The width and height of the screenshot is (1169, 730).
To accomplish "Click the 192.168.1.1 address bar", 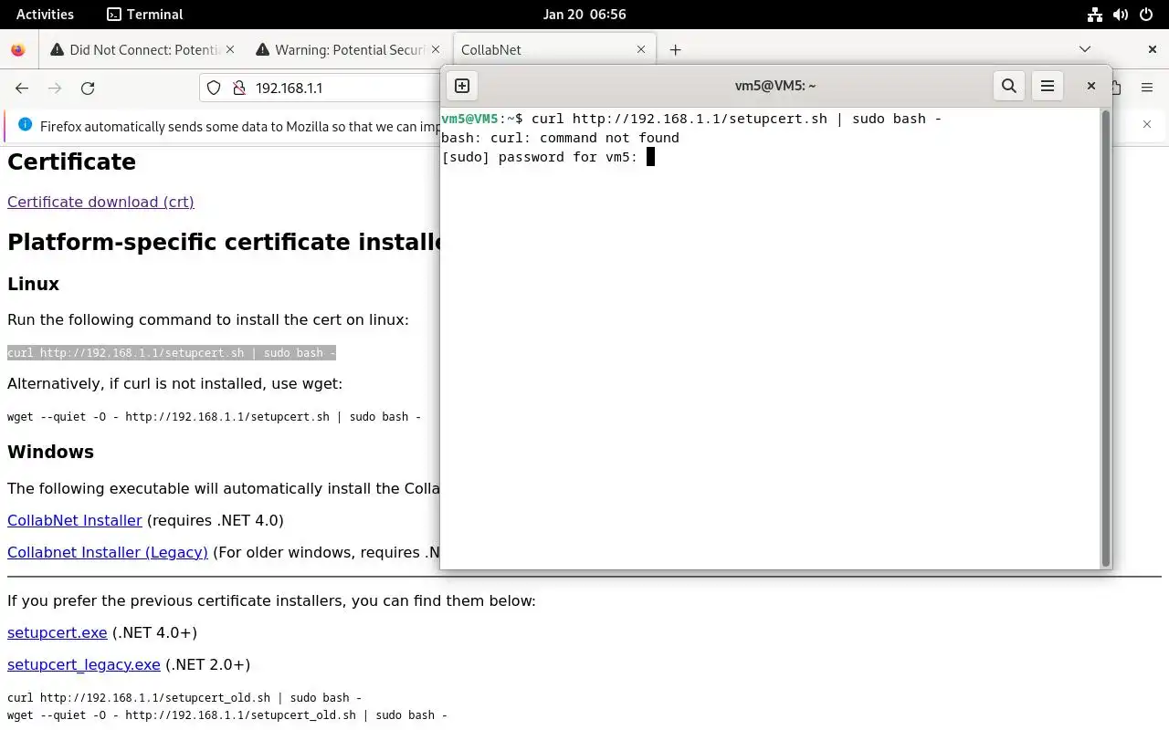I will pos(290,88).
